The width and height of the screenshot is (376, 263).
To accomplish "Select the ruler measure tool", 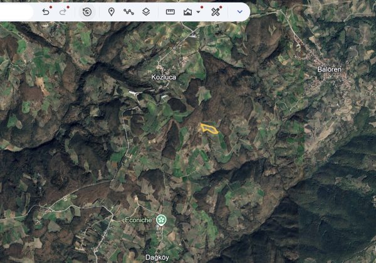I will coord(170,12).
